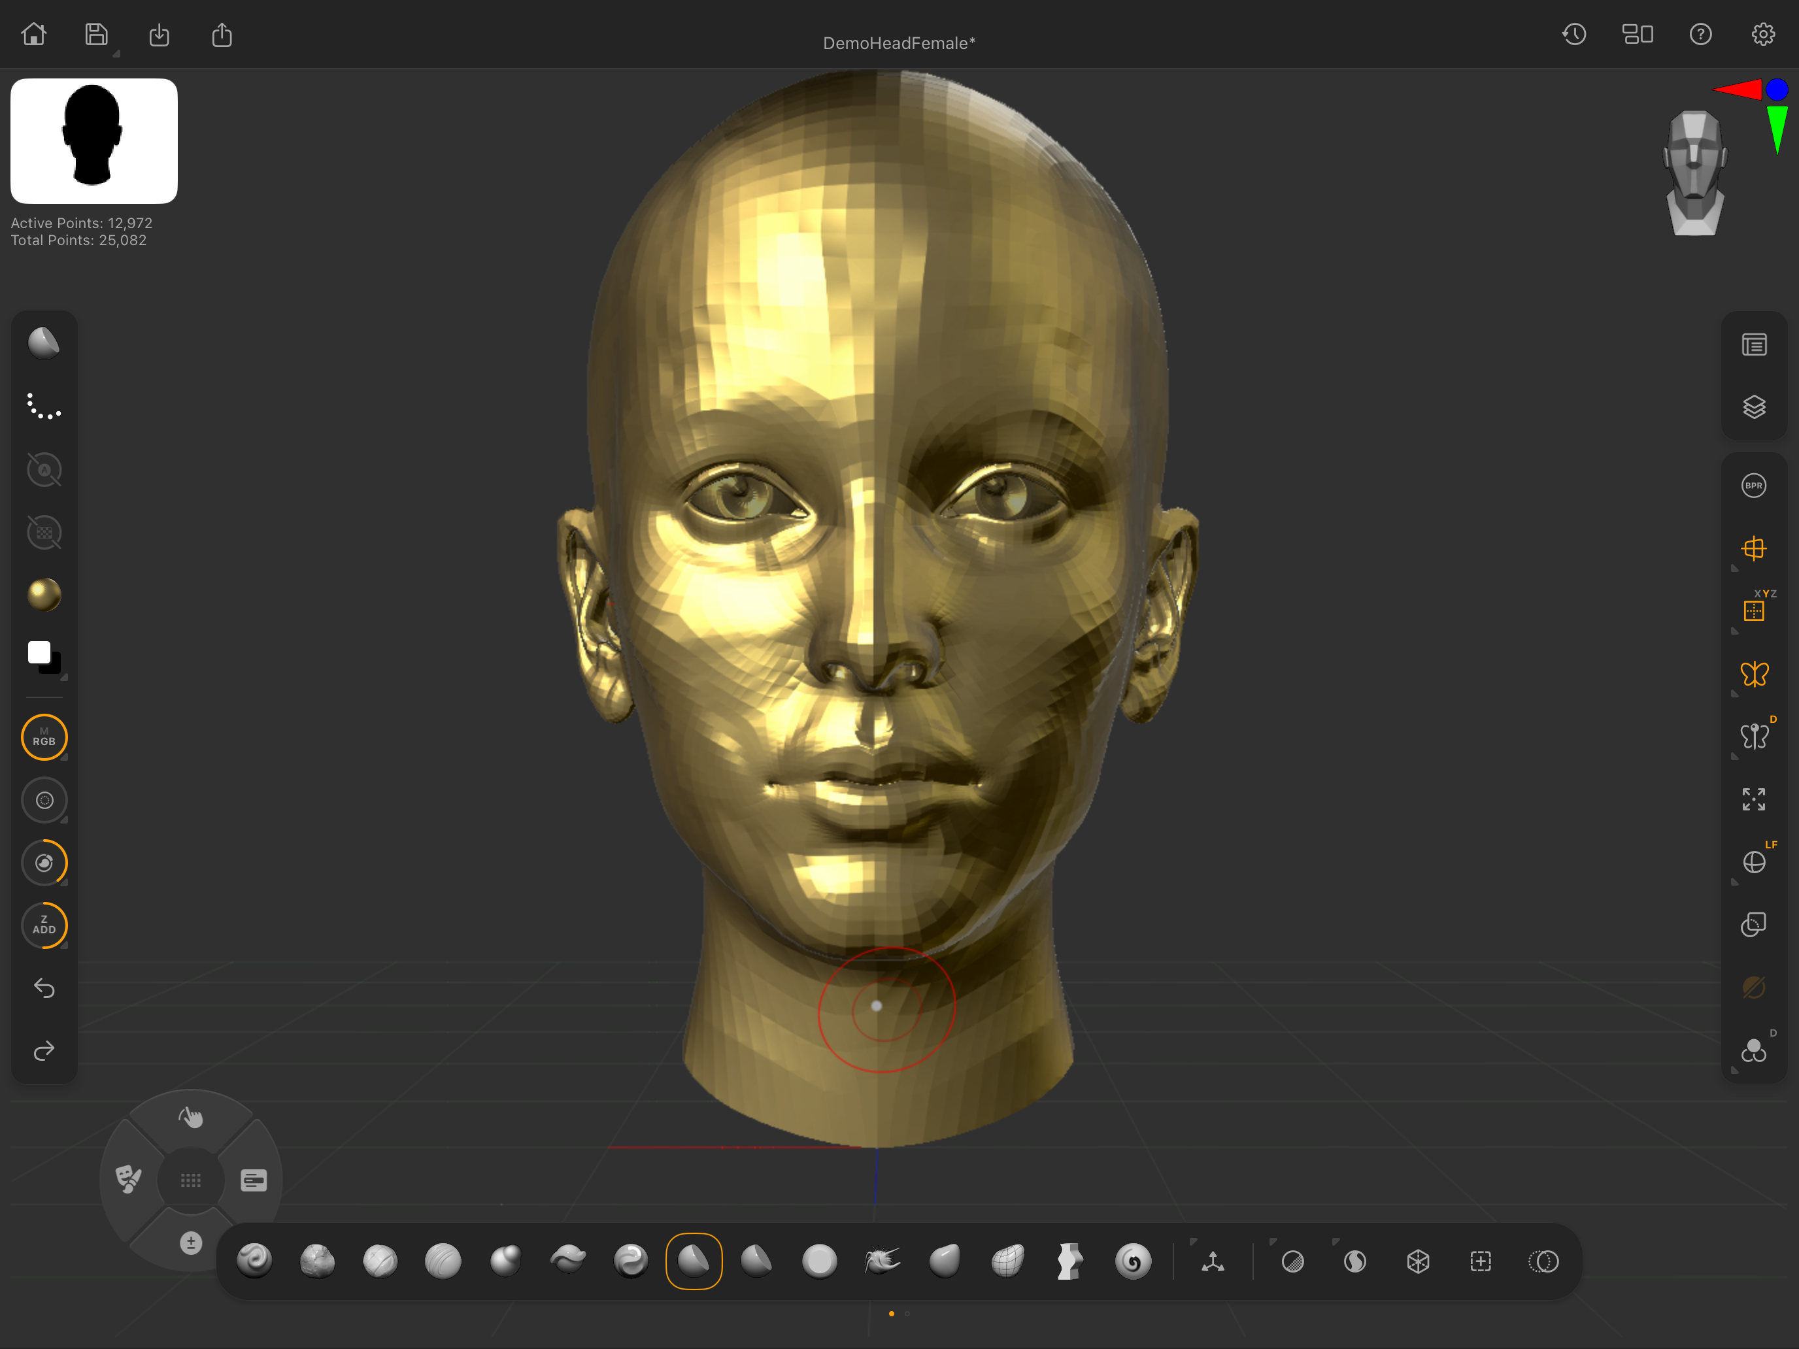
Task: Click the undo arrow button
Action: tap(44, 988)
